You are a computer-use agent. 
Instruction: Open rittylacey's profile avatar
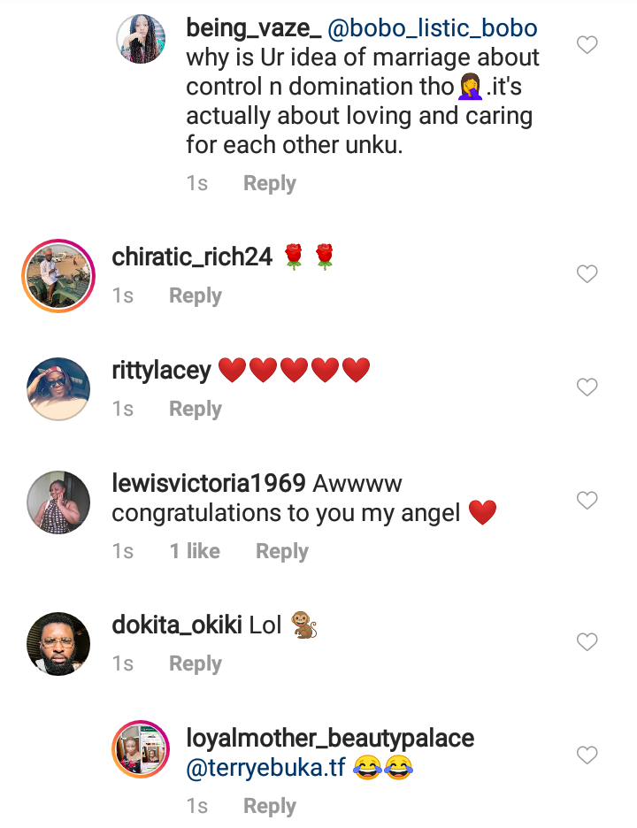(58, 387)
